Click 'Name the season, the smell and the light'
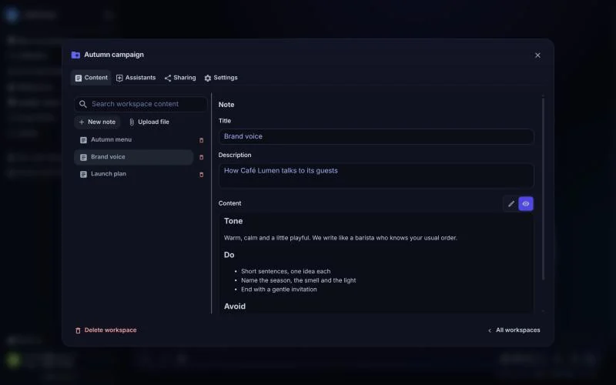 [299, 280]
